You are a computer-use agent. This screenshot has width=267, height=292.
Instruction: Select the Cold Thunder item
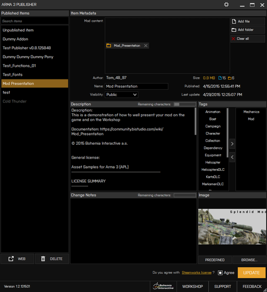(35, 101)
